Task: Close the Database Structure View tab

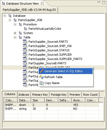Action: tap(42, 3)
